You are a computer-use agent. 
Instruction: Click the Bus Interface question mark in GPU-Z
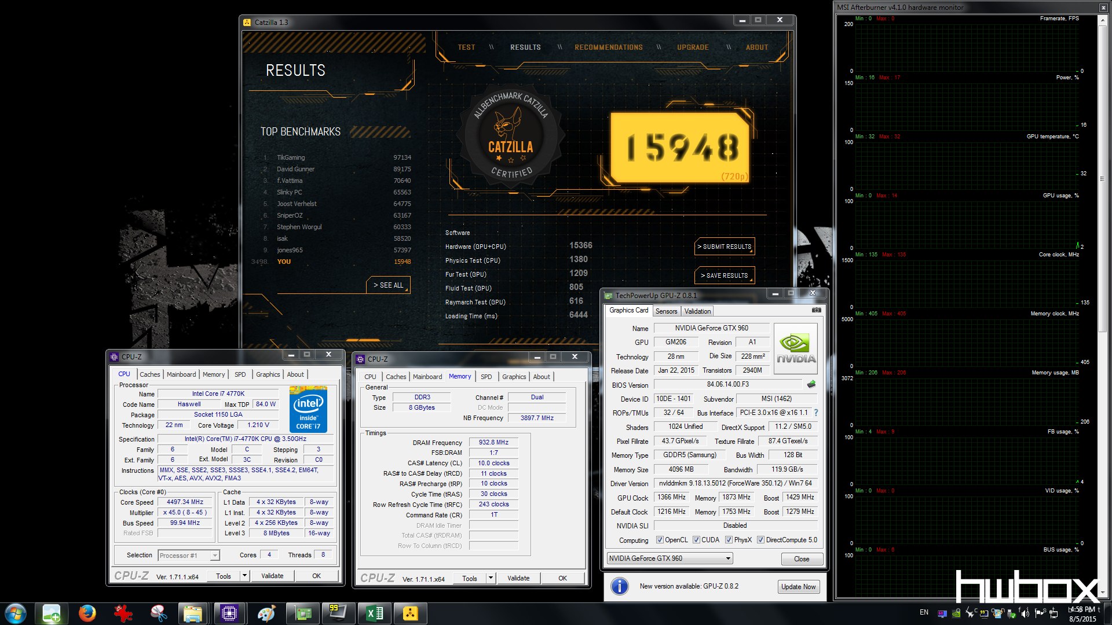click(x=816, y=413)
